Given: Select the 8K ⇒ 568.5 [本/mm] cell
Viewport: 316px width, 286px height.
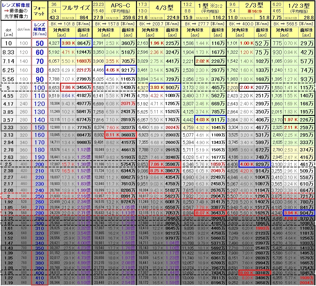Looking at the screenshot, I should [x=293, y=24].
